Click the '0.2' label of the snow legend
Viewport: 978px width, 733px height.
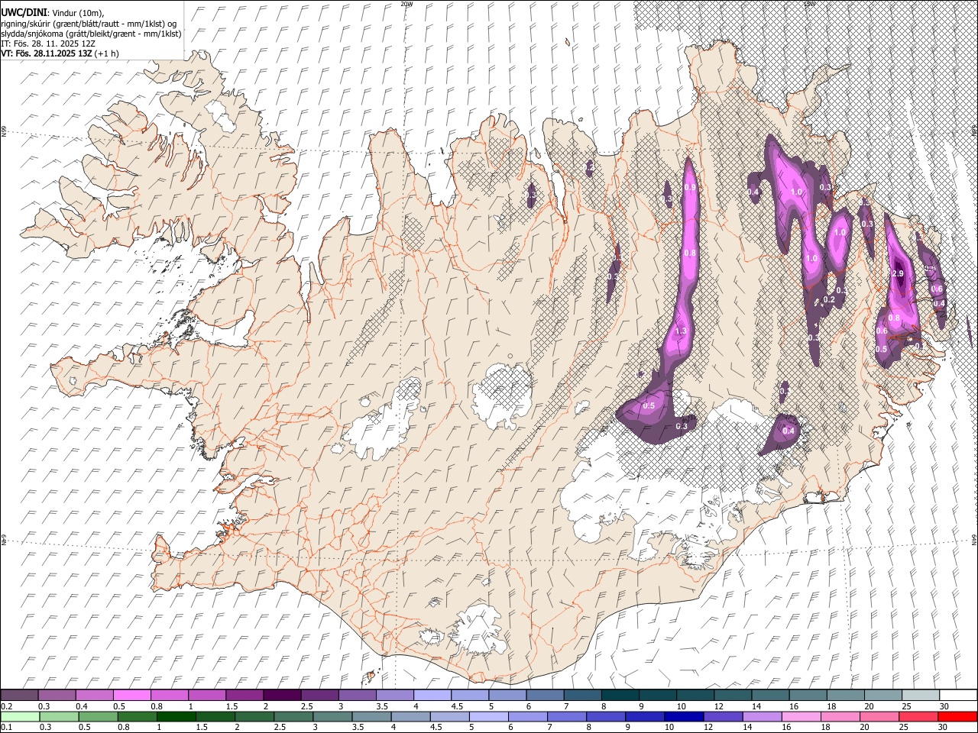click(x=5, y=706)
